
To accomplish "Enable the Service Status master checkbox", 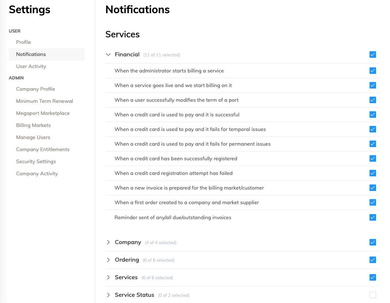I will [372, 295].
